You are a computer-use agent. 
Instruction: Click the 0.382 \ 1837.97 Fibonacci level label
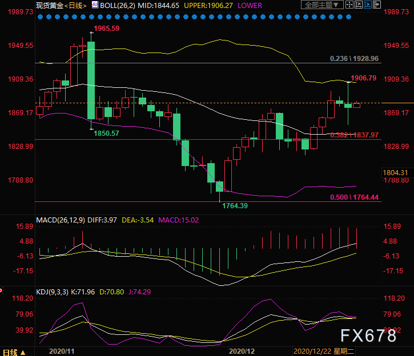click(x=355, y=135)
